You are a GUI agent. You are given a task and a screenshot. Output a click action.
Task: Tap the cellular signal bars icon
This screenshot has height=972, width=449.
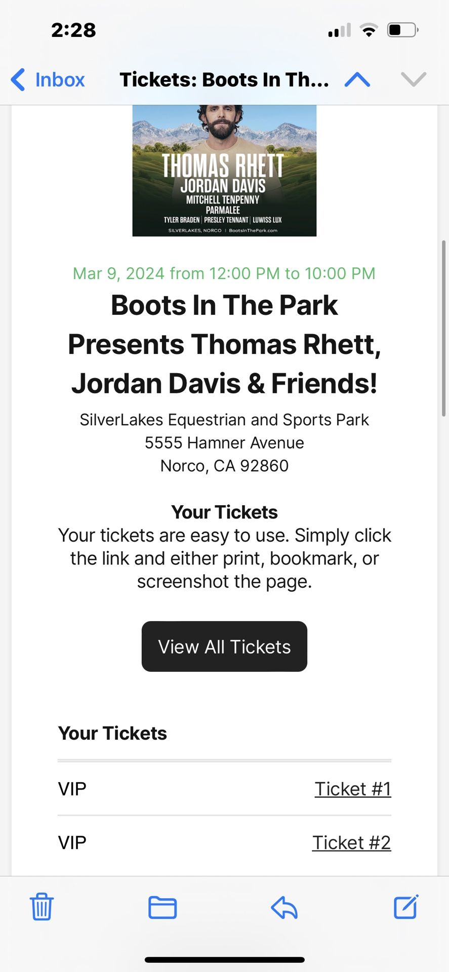click(339, 31)
